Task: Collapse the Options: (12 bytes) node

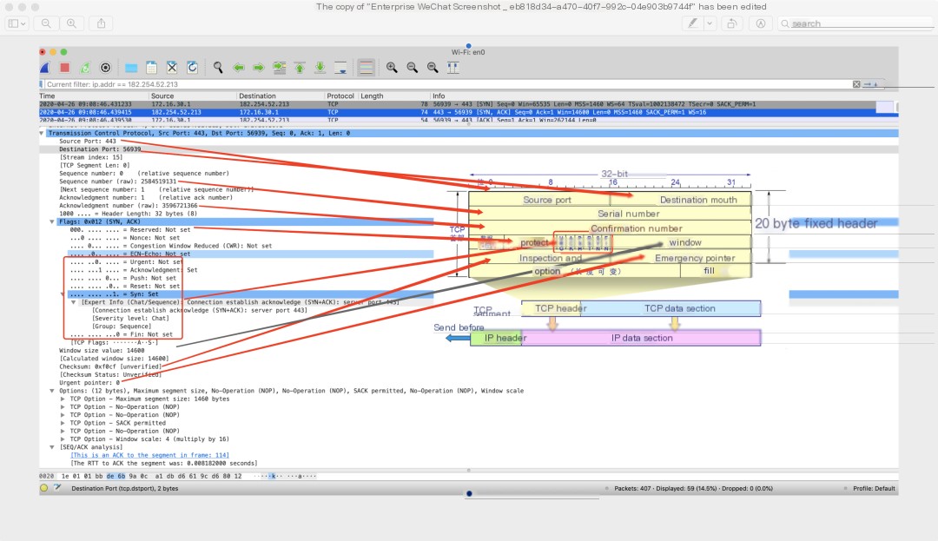Action: (52, 391)
